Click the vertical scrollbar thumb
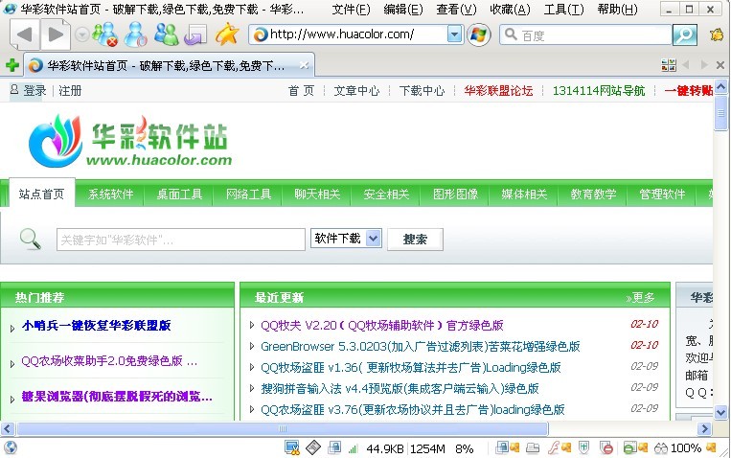This screenshot has width=731, height=458. [x=720, y=112]
